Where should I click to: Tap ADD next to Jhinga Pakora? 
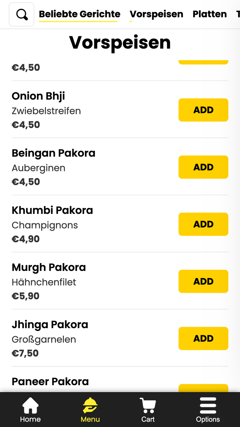tap(203, 338)
